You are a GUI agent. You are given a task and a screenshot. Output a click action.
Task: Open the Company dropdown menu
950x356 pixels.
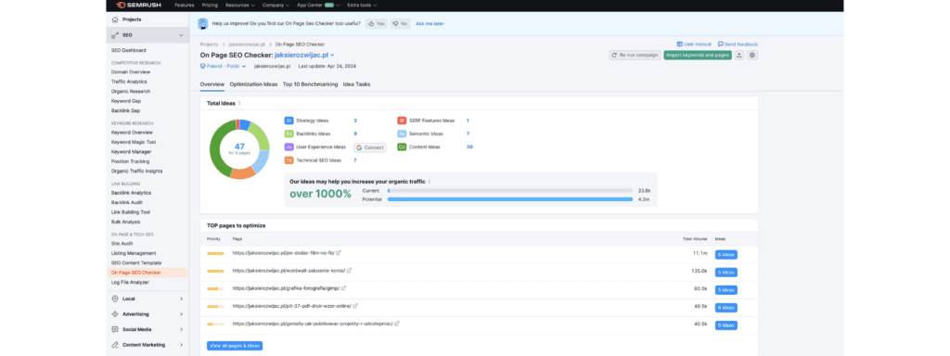[x=276, y=5]
